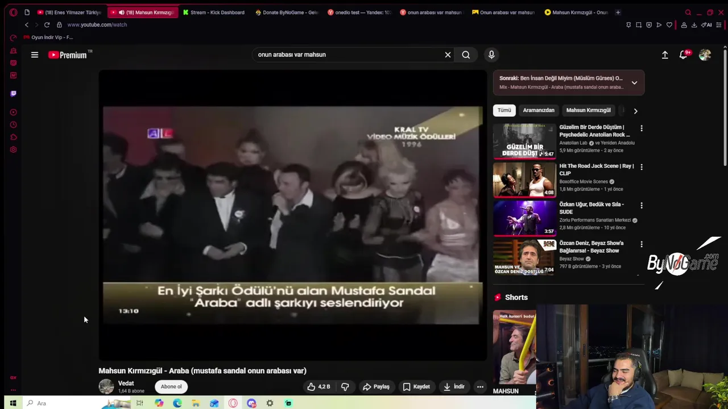Viewport: 728px width, 409px height.
Task: Open File Explorer from the taskbar
Action: click(196, 403)
